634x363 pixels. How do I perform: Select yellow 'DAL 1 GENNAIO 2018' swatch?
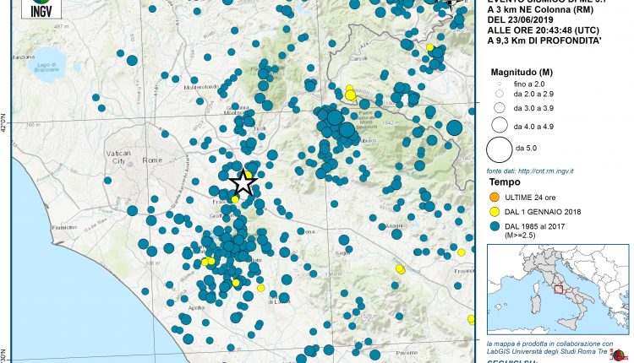(x=494, y=212)
